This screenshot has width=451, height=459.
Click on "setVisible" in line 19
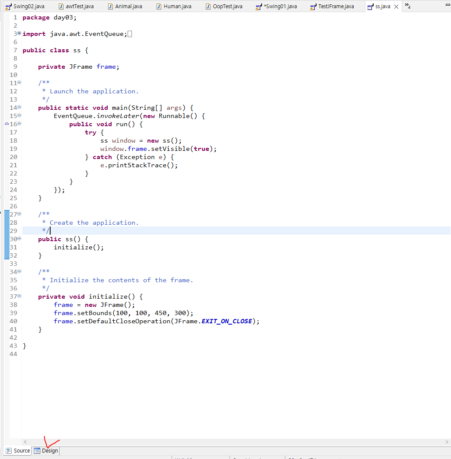pyautogui.click(x=170, y=149)
